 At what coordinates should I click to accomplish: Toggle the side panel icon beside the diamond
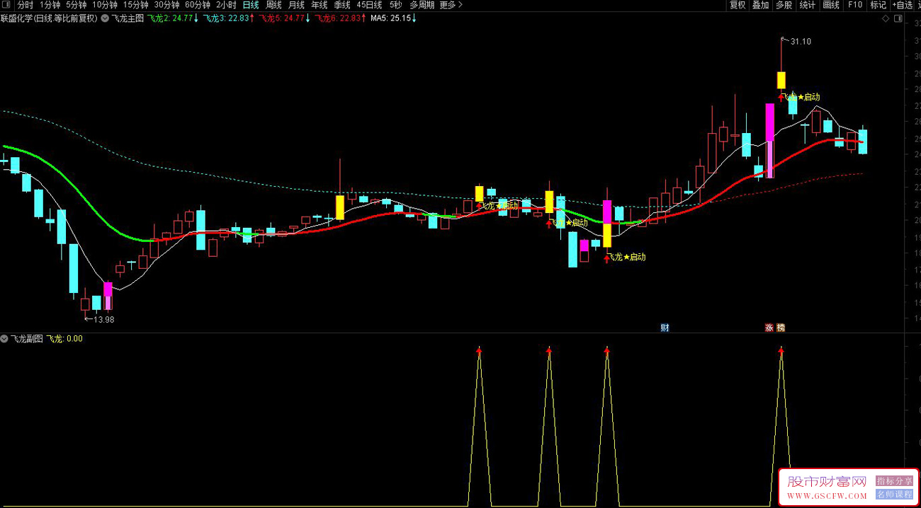[x=898, y=19]
